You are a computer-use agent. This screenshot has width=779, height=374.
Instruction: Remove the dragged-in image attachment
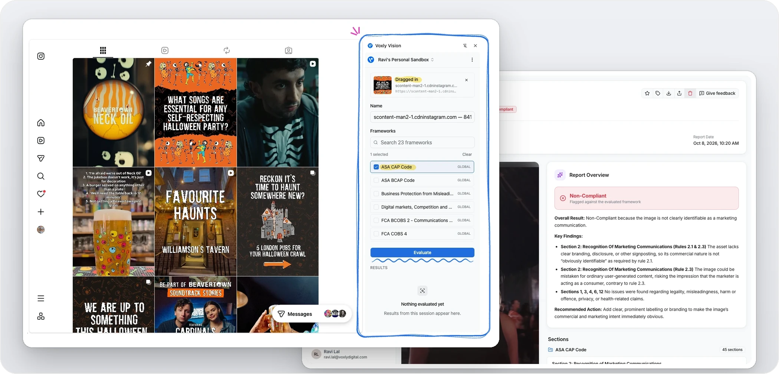point(466,80)
